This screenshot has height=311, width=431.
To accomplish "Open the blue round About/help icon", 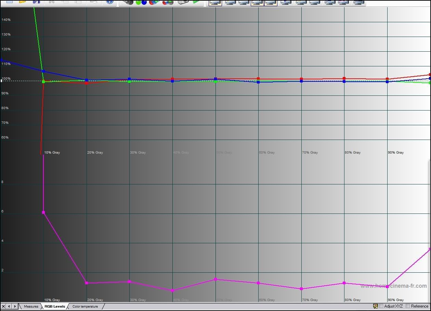I will 109,2.
